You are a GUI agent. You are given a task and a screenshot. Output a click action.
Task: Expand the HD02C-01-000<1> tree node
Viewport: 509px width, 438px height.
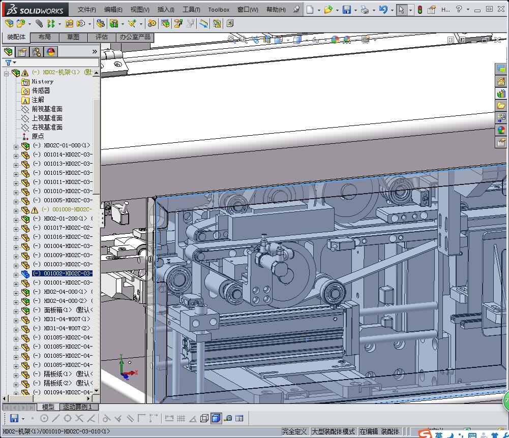pyautogui.click(x=16, y=146)
